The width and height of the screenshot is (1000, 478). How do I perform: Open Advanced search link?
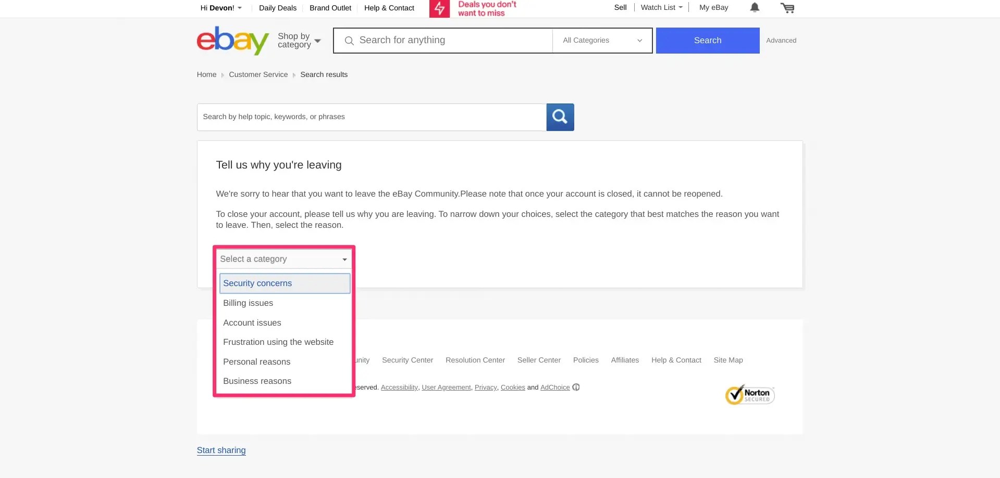781,41
